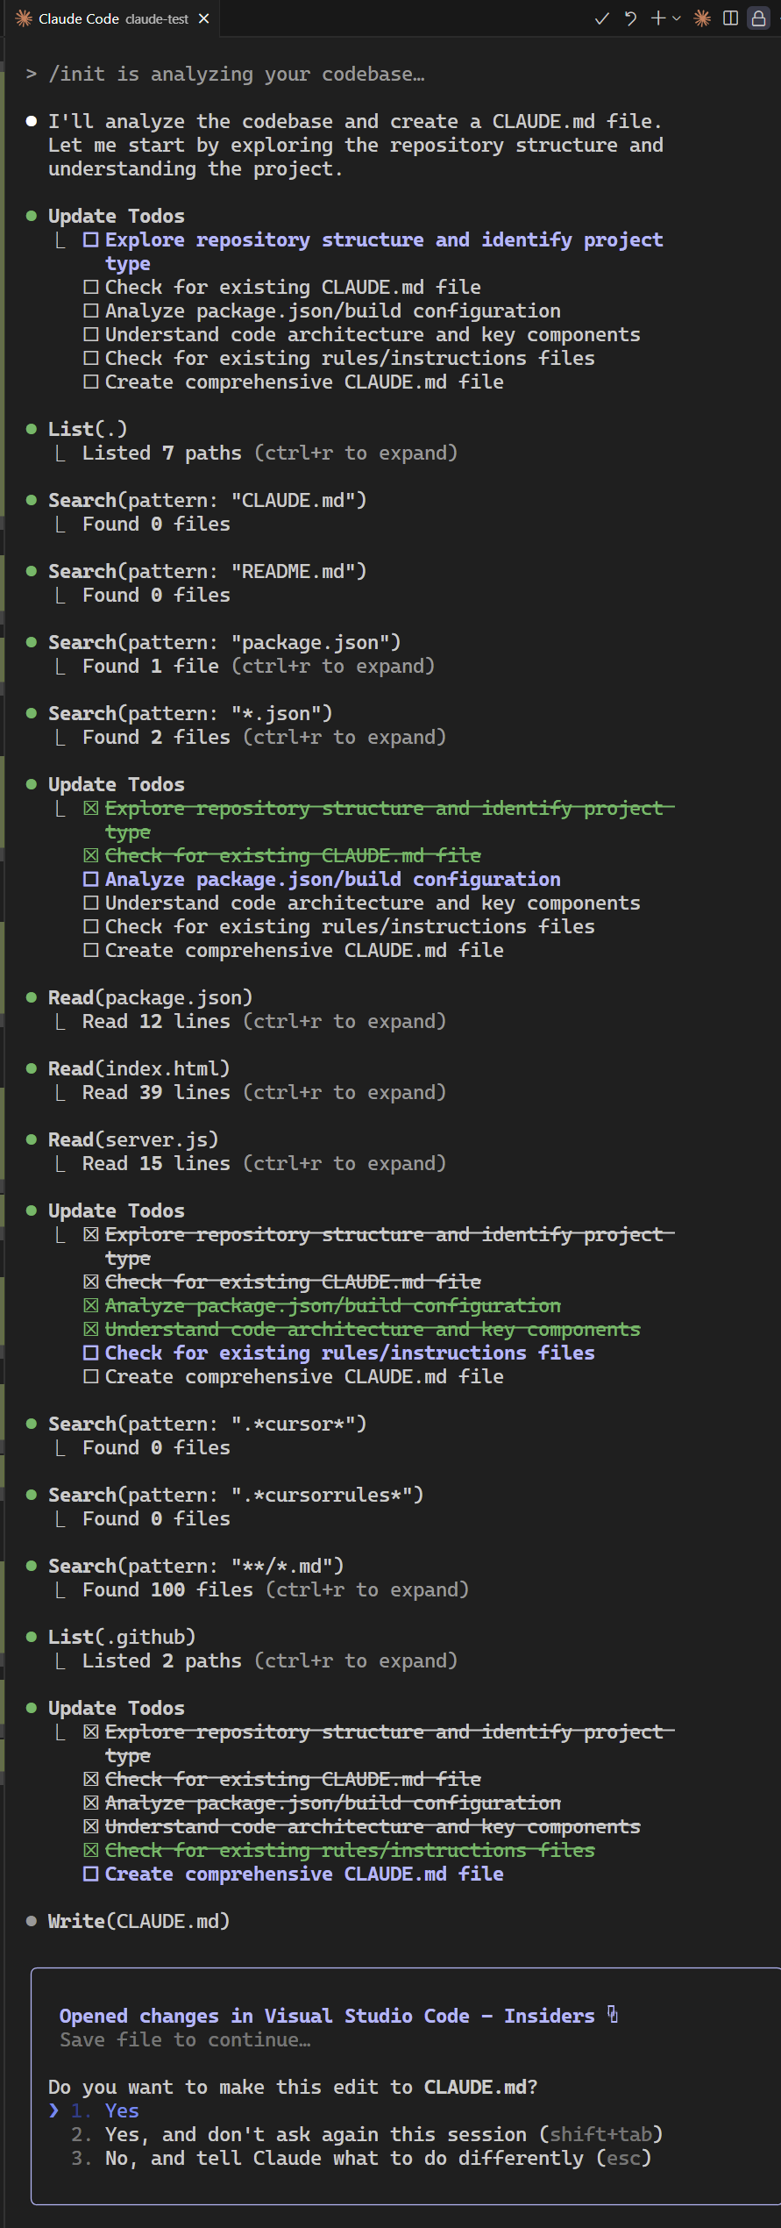The height and width of the screenshot is (2228, 781).
Task: Click the Claude logo on the editor tab
Action: click(24, 18)
